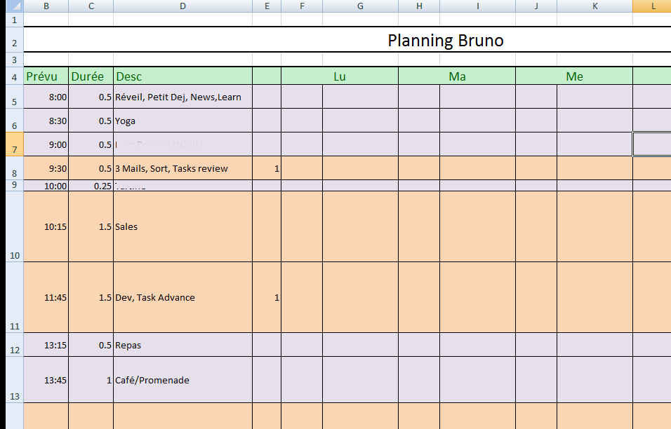Image resolution: width=671 pixels, height=429 pixels.
Task: Select the Dev, Task Advance cell
Action: pos(182,297)
